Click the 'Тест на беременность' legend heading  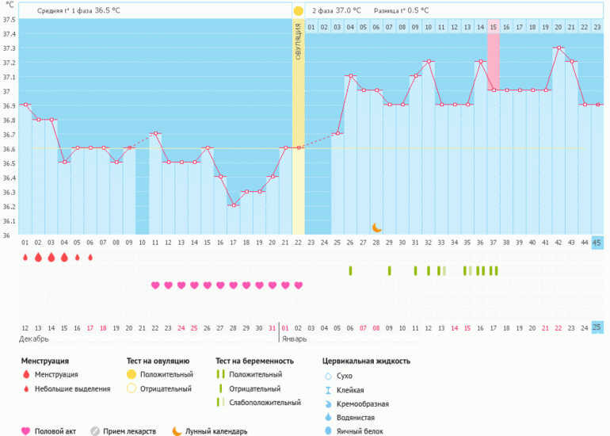(255, 361)
